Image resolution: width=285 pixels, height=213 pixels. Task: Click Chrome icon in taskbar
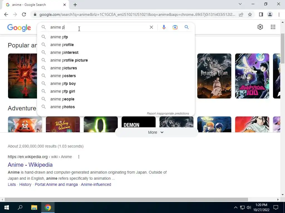(48, 207)
